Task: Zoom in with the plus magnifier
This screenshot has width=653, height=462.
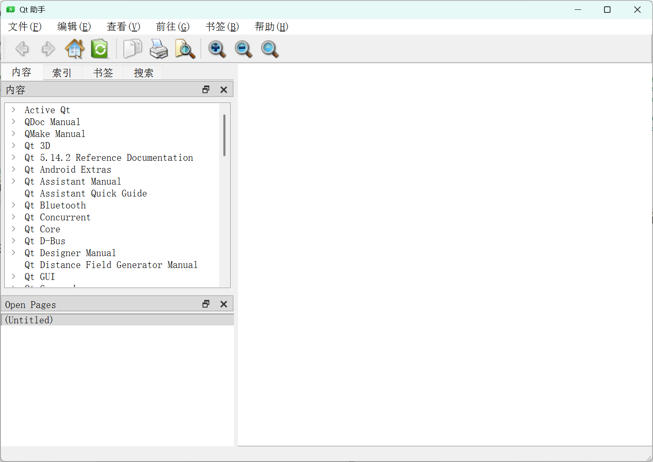Action: pos(217,49)
